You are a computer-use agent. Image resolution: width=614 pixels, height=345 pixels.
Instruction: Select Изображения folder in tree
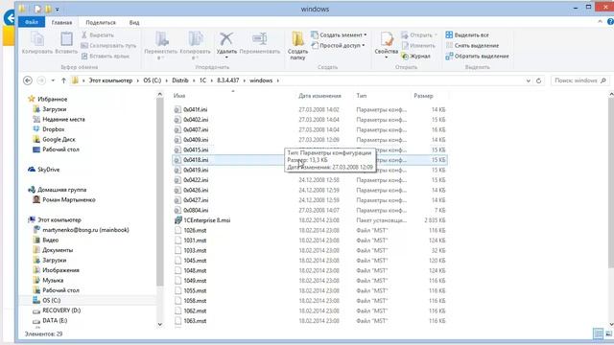coord(60,270)
